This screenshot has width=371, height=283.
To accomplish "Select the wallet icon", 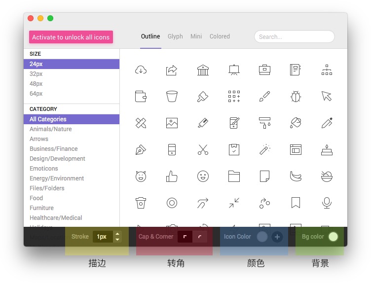I will pyautogui.click(x=141, y=97).
